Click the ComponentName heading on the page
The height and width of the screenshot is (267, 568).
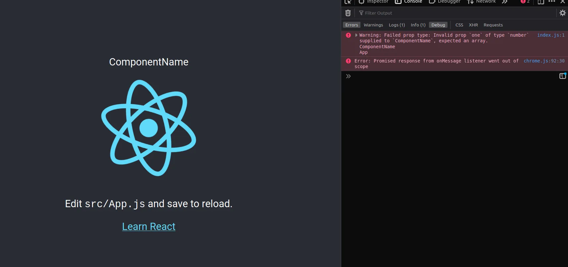(149, 62)
